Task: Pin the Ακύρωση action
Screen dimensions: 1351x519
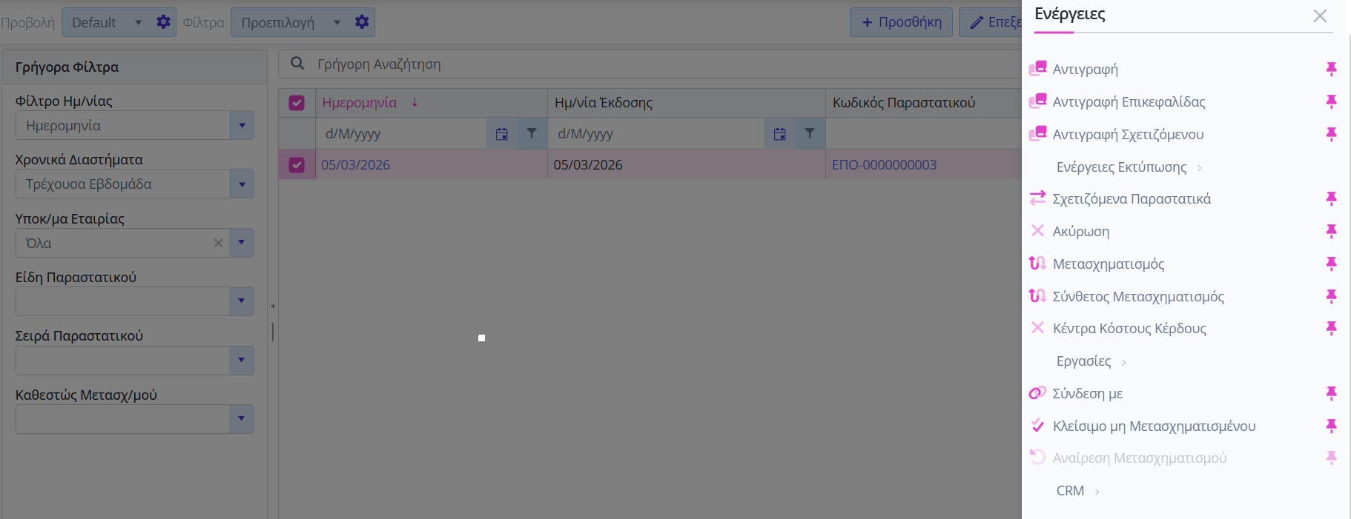Action: pyautogui.click(x=1331, y=231)
